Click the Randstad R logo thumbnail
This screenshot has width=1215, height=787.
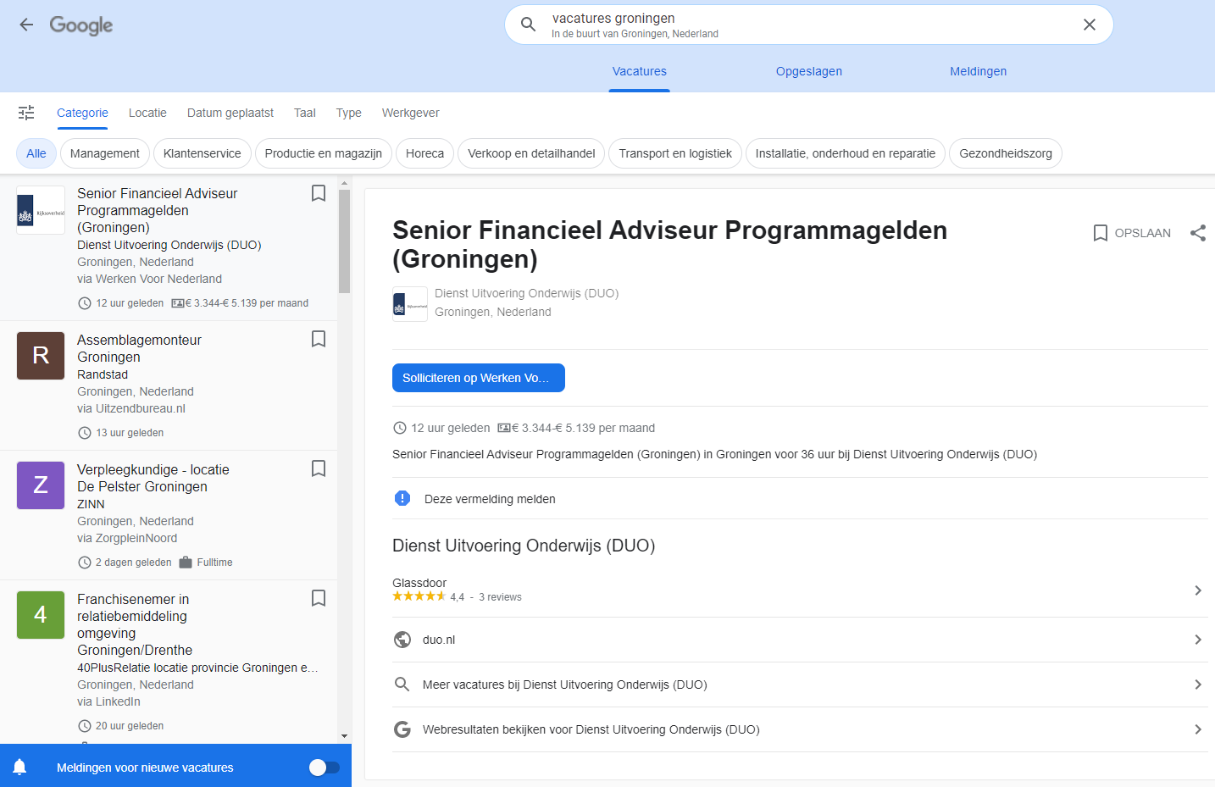[x=41, y=356]
